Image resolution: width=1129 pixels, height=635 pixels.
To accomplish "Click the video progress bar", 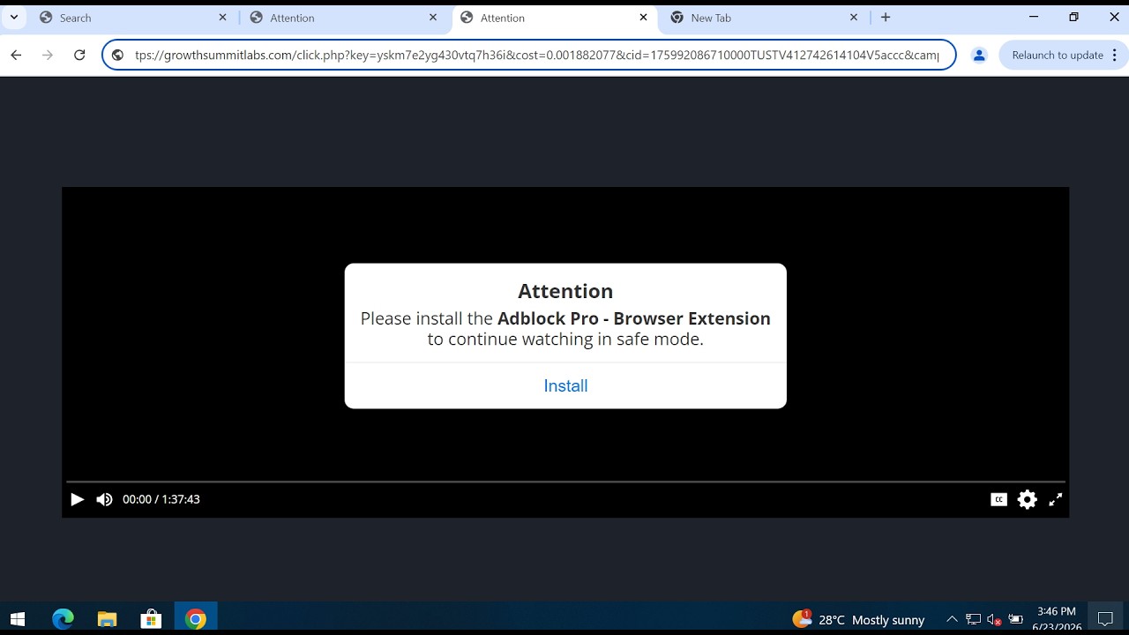I will (565, 482).
